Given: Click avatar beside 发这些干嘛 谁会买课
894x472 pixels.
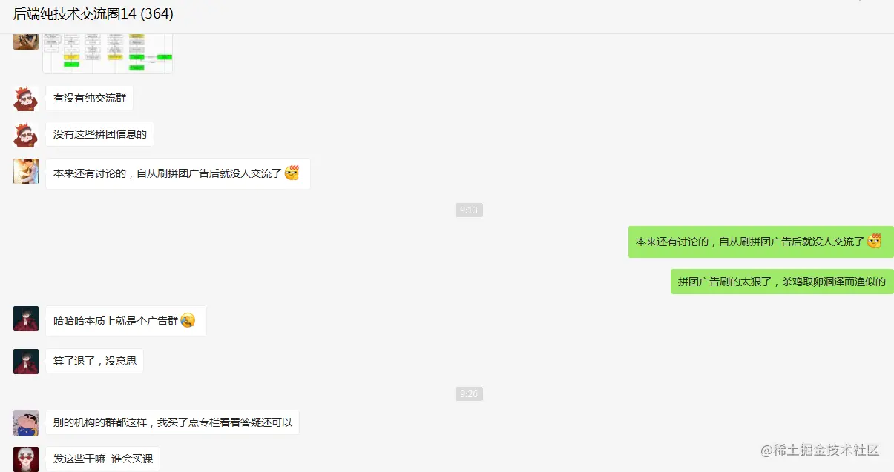Looking at the screenshot, I should [26, 459].
